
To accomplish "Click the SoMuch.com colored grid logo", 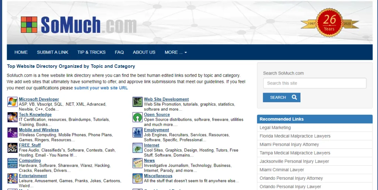I will click(x=29, y=25).
